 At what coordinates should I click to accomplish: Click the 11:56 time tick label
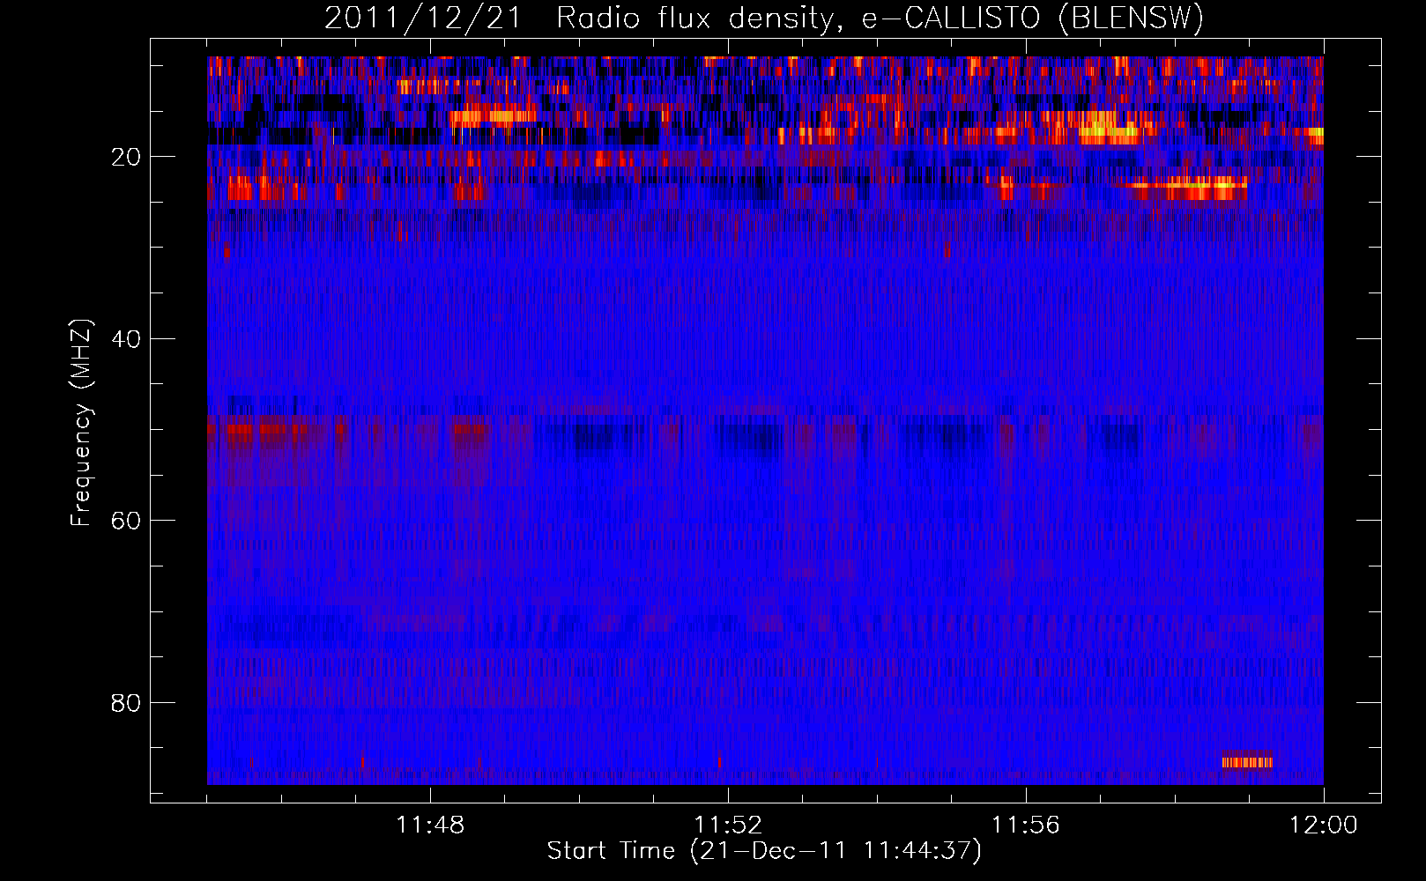pos(1026,825)
